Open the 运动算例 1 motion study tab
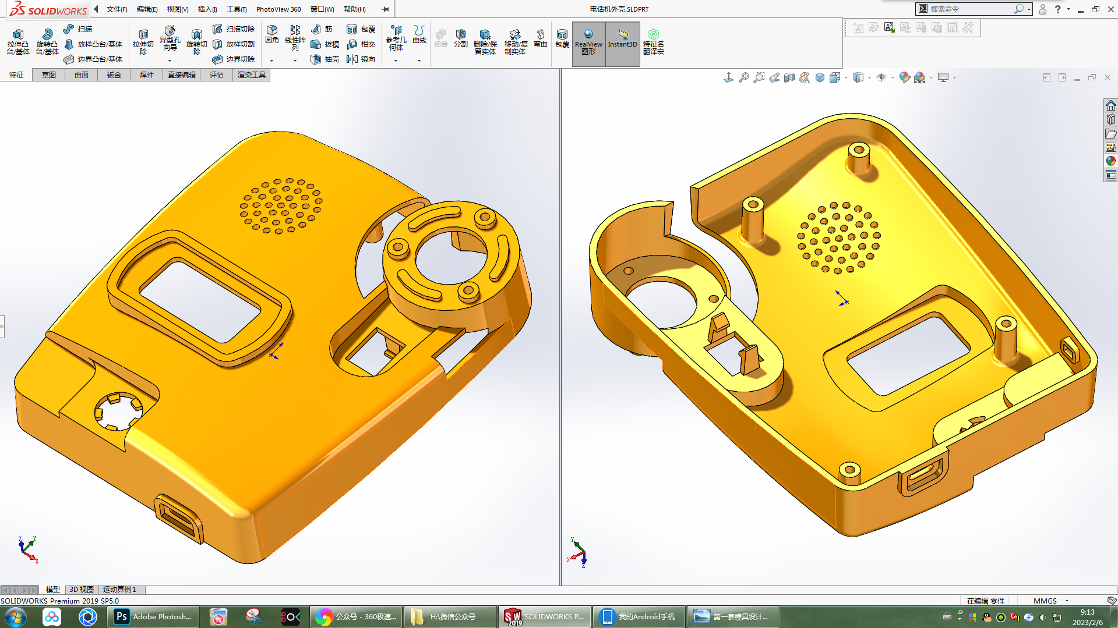Screen dimensions: 1118x628 [x=119, y=590]
